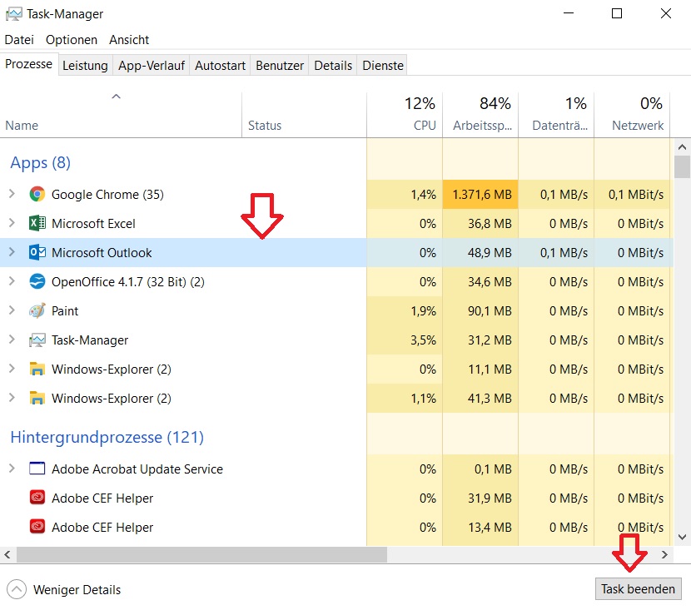The width and height of the screenshot is (691, 610).
Task: Click the vertical scrollbar thumb
Action: pos(682,166)
